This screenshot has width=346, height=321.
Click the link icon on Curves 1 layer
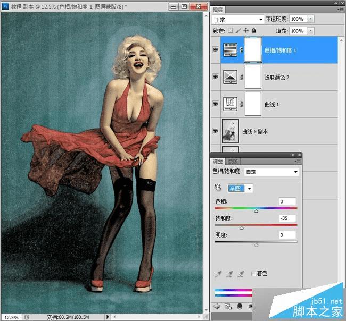(241, 104)
